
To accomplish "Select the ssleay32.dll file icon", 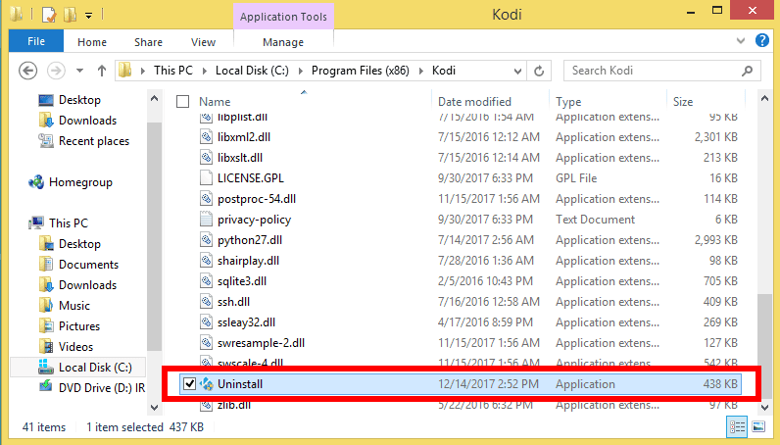I will tap(206, 322).
